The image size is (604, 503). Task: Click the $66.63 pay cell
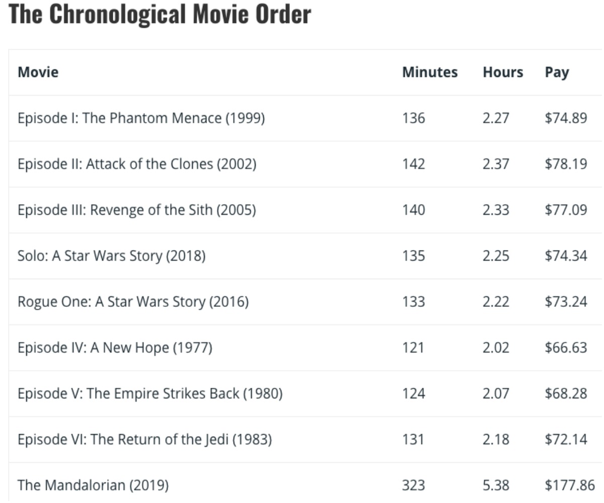[x=566, y=348]
